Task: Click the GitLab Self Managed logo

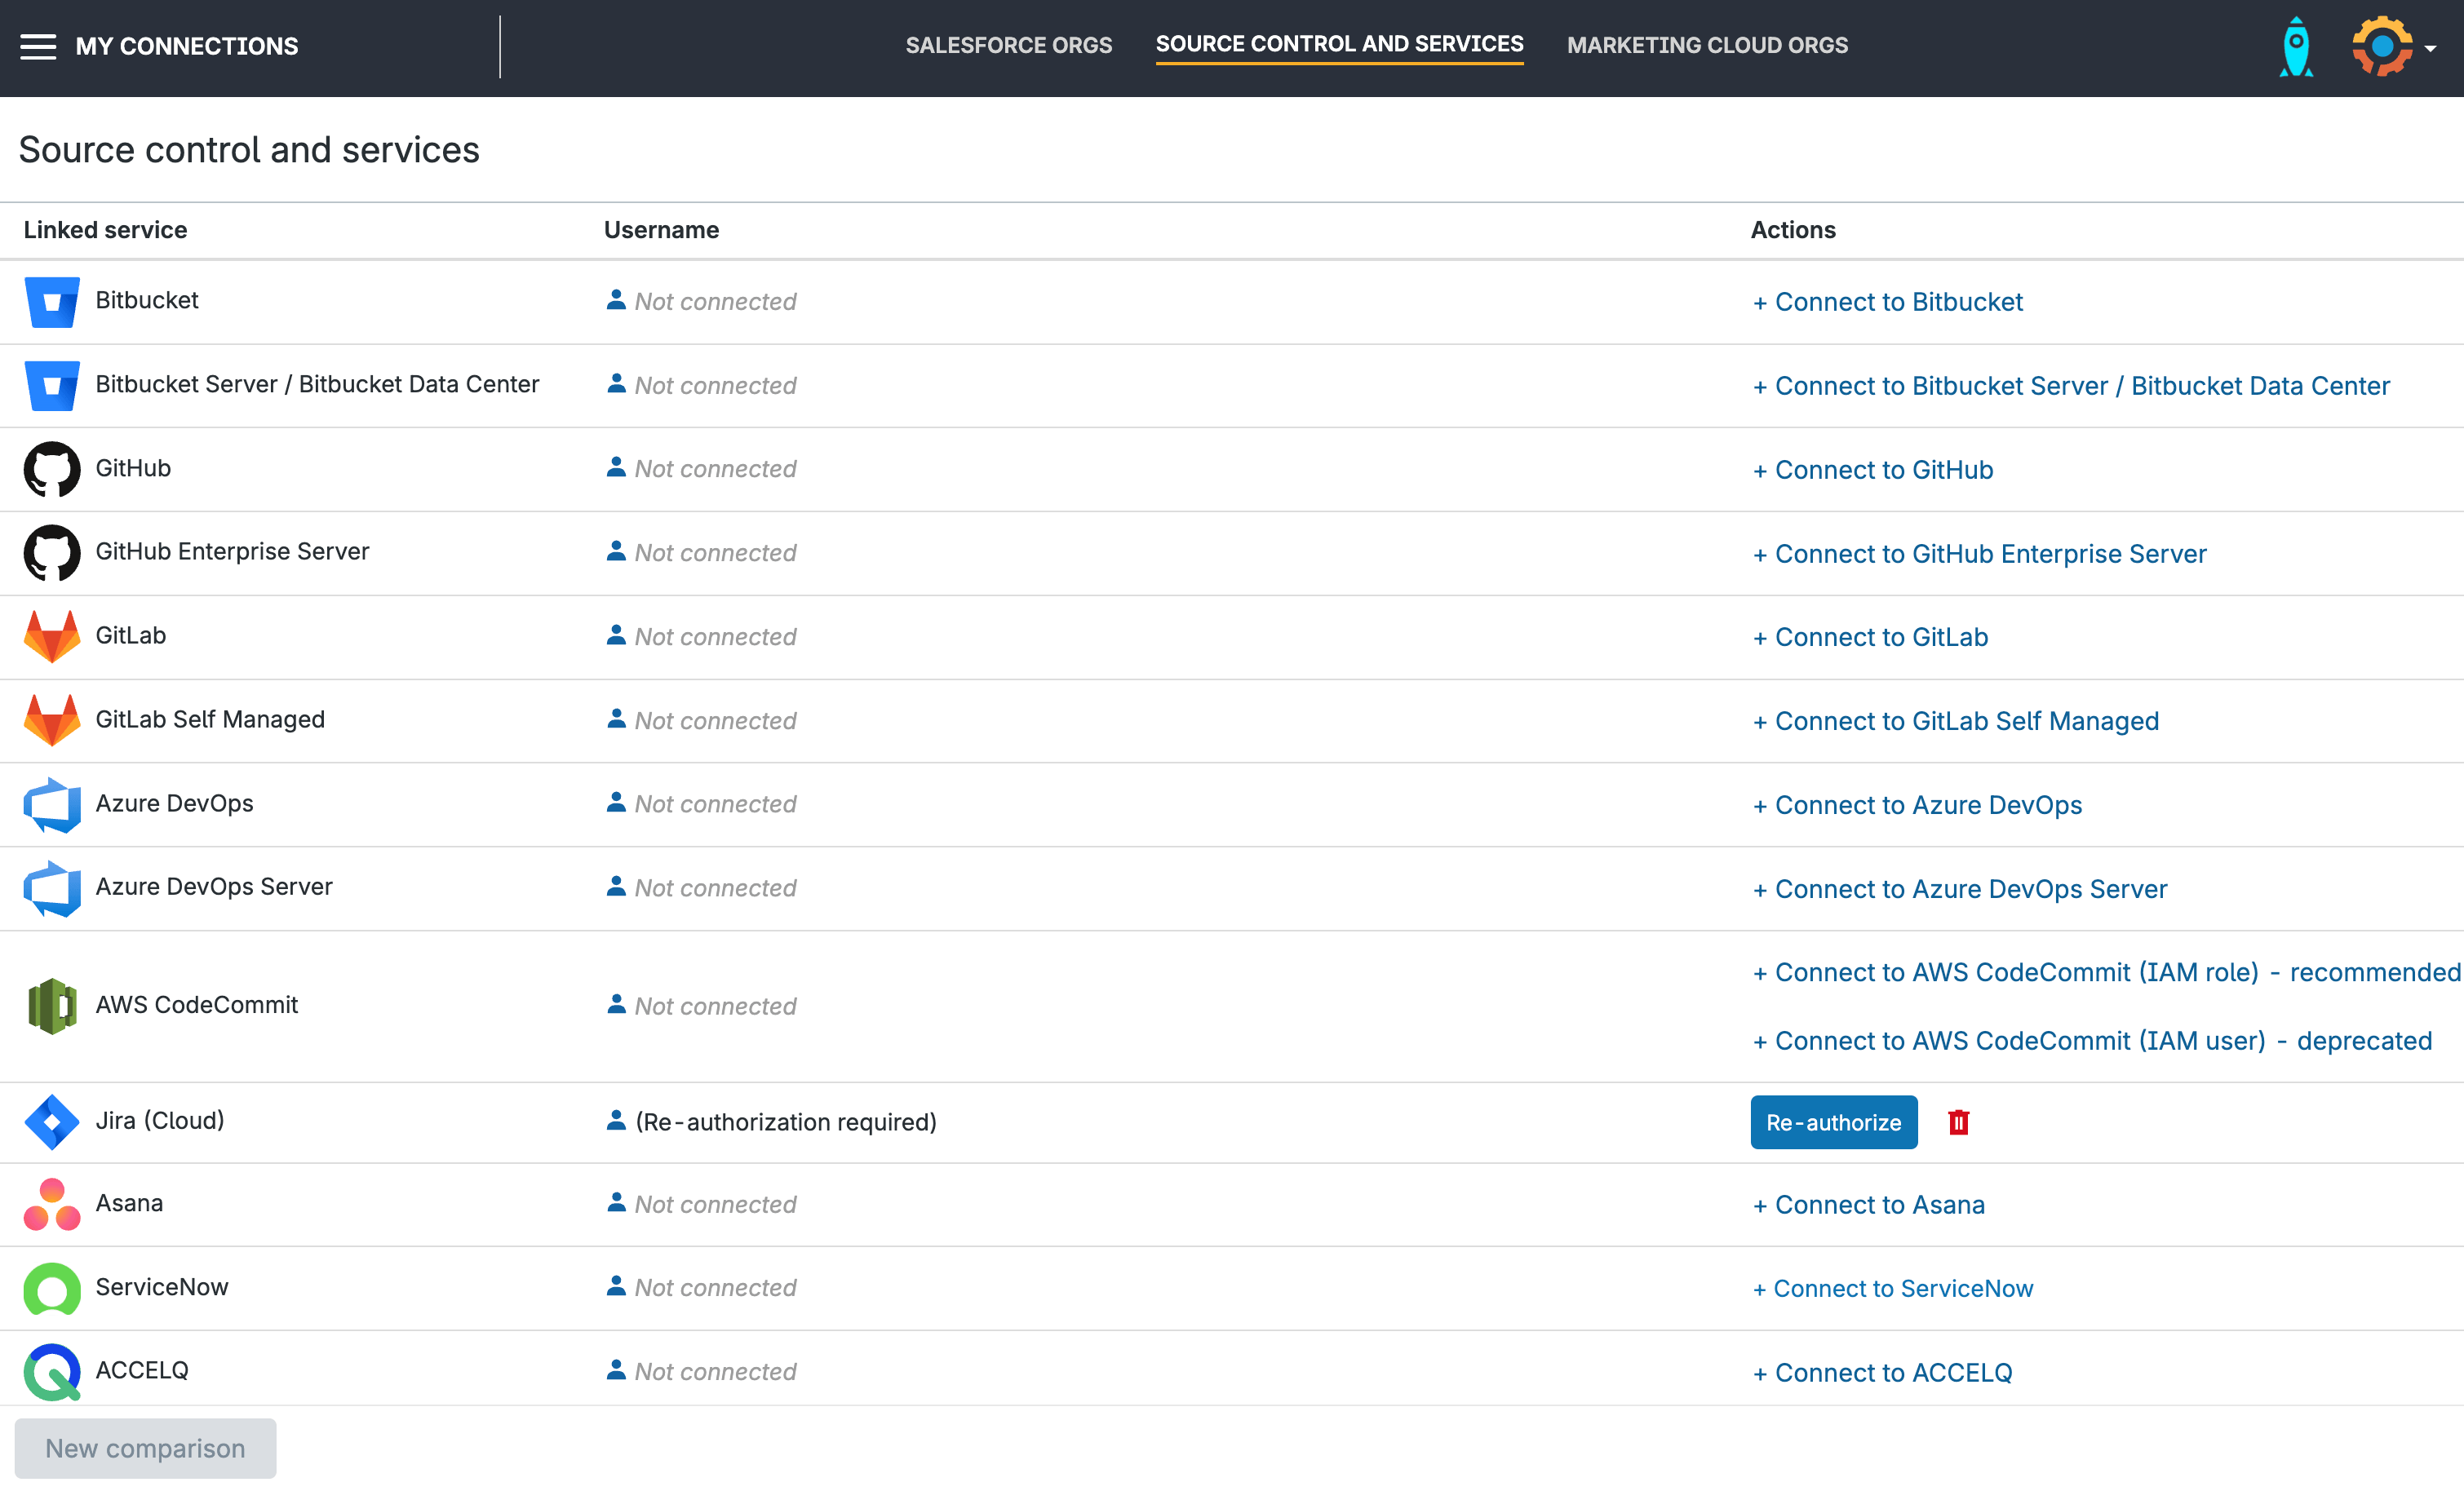Action: (x=52, y=720)
